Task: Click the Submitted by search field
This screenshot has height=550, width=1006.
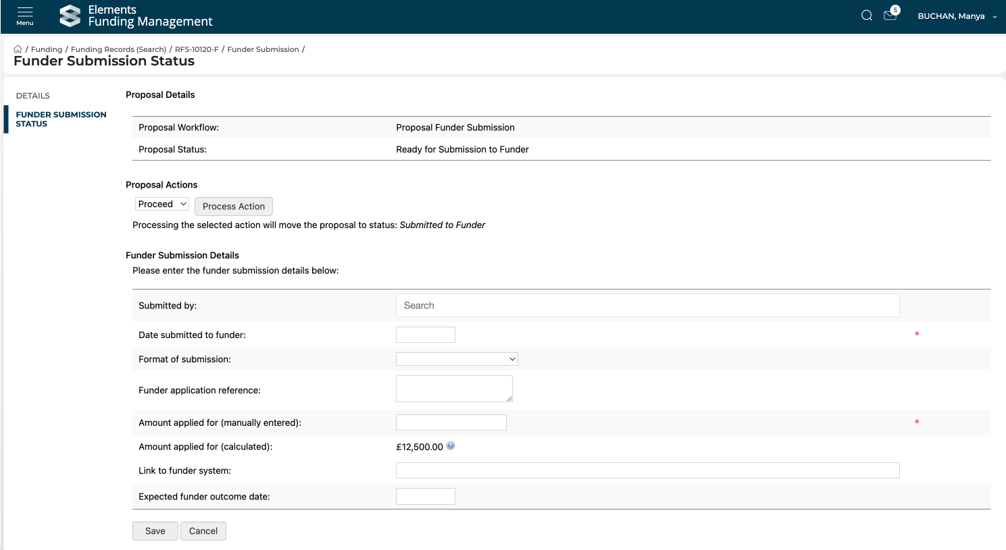Action: 647,305
